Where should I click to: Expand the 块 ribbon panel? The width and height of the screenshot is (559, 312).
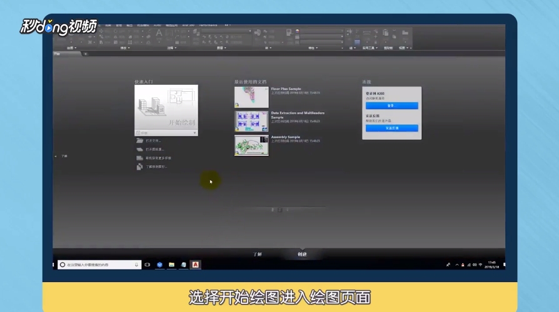[268, 47]
